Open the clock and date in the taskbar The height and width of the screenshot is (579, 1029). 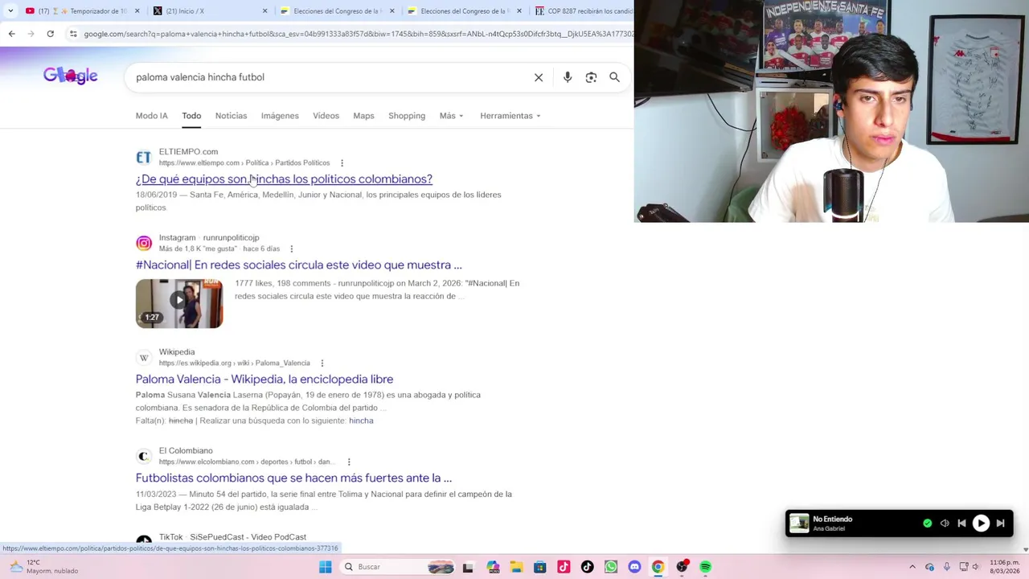(x=1005, y=567)
